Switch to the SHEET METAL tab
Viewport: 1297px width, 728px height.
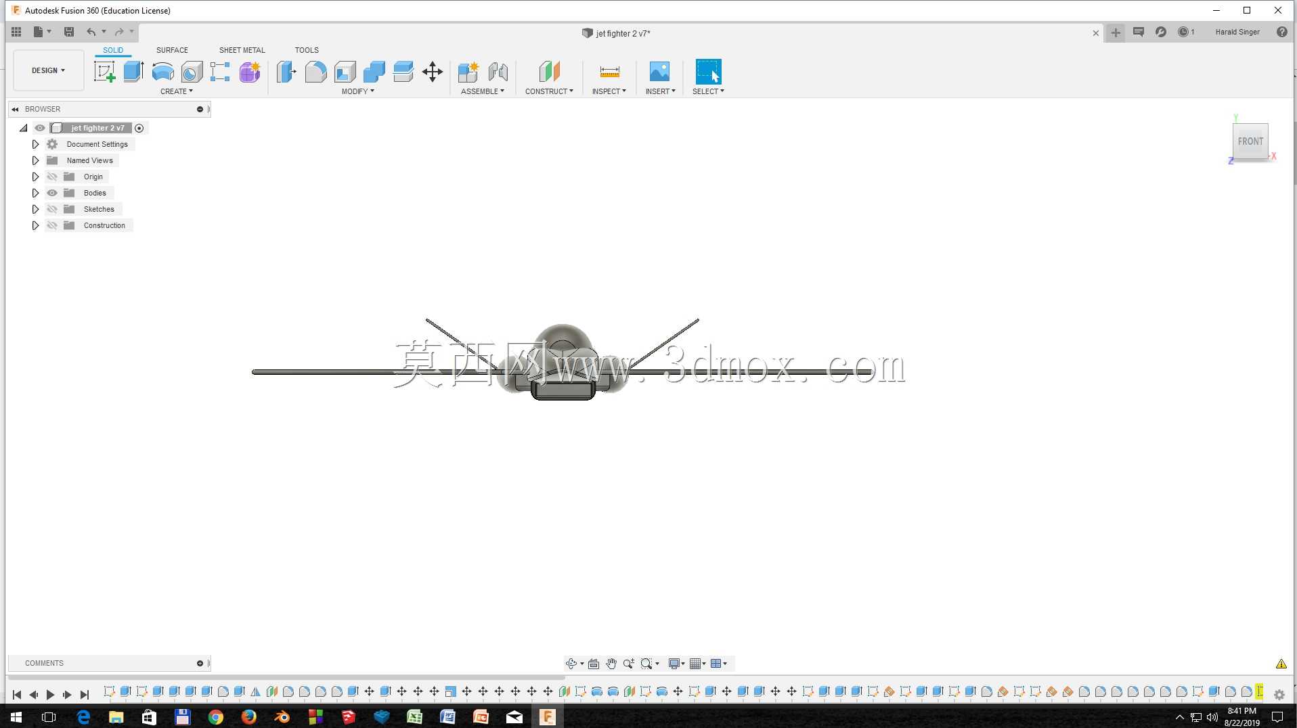point(242,50)
